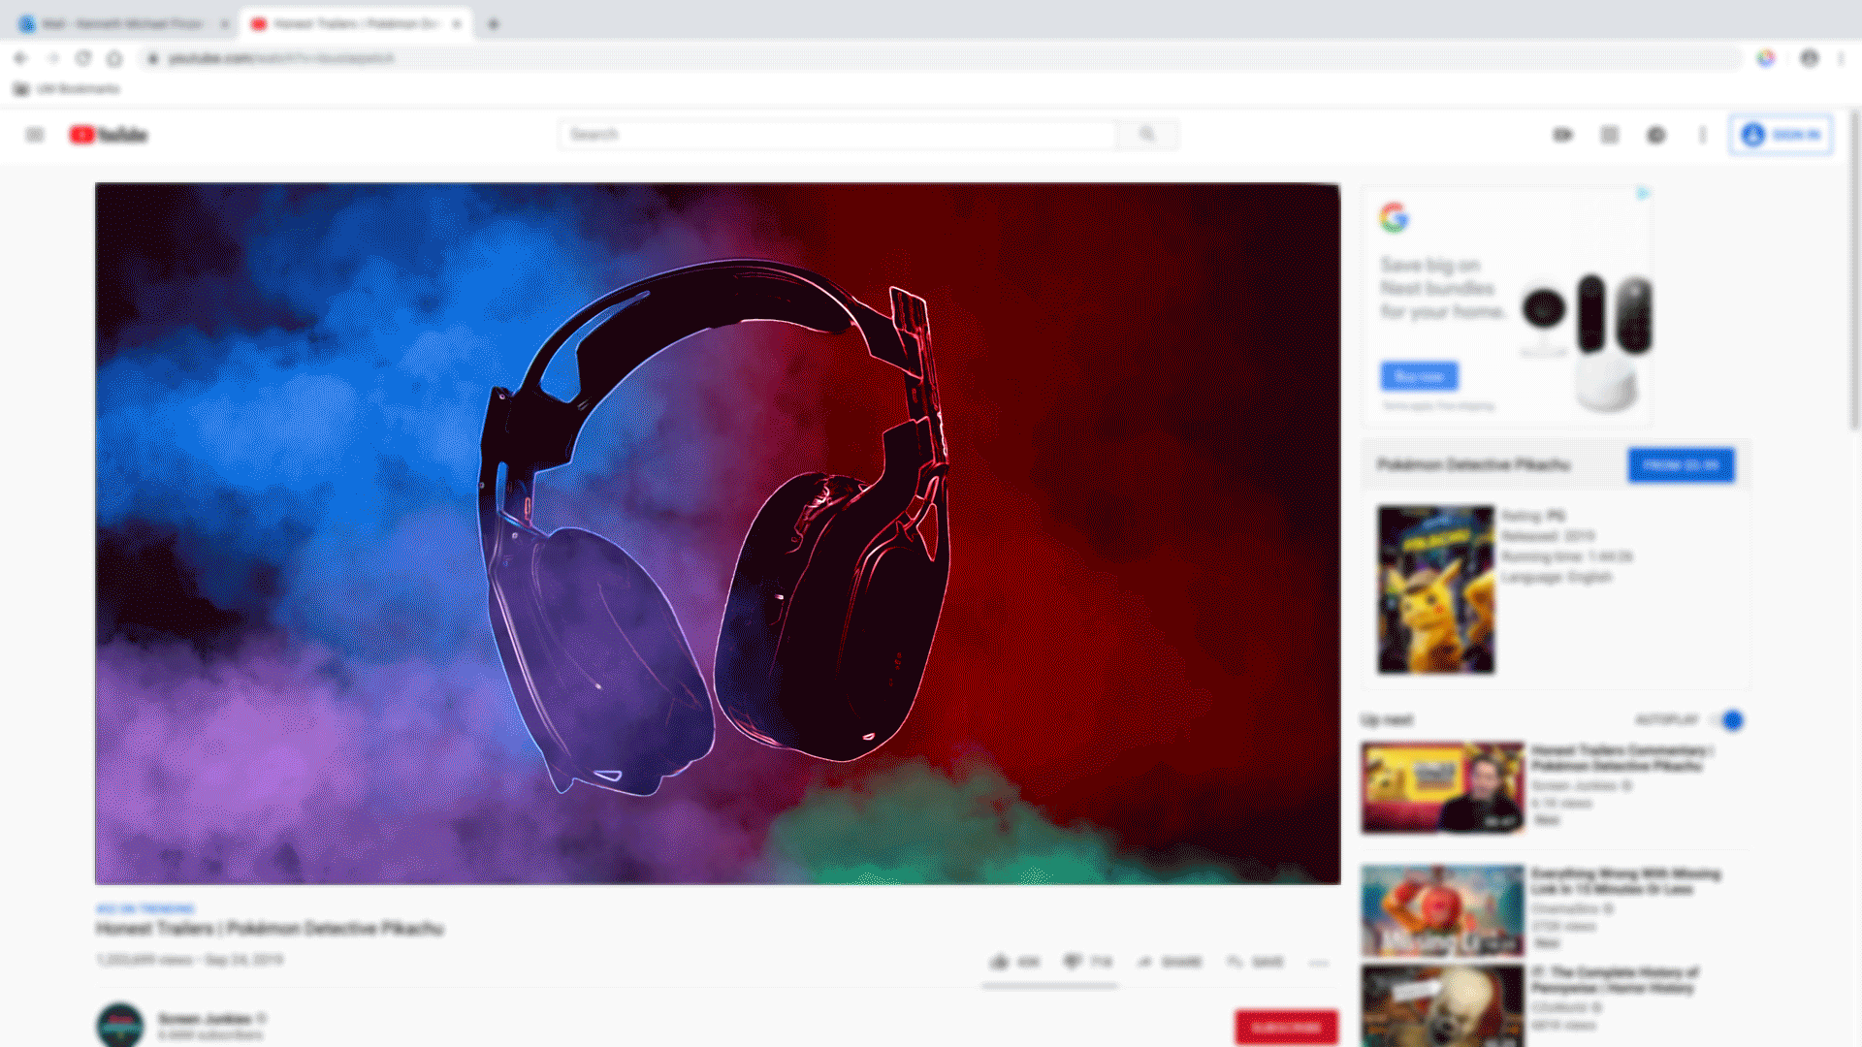Open Everything Wrong With Missing Link thumbnail
Viewport: 1862px width, 1047px height.
coord(1442,910)
